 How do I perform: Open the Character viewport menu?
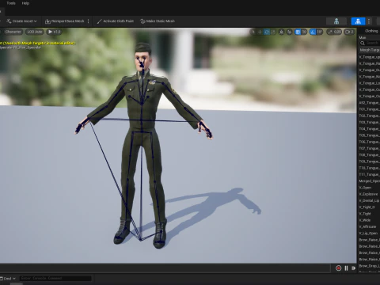tap(13, 32)
